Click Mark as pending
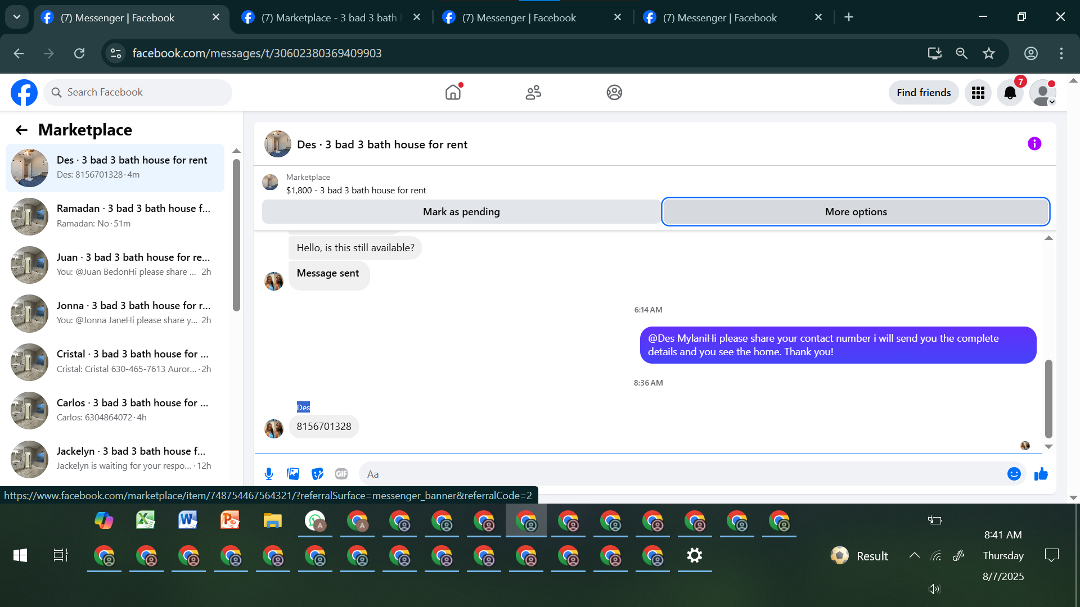 461,212
